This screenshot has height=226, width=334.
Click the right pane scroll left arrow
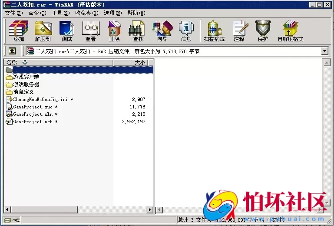pos(159,210)
